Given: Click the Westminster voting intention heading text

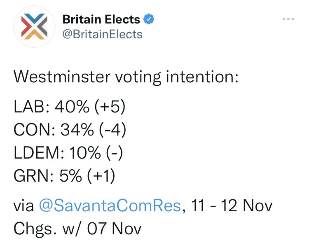Looking at the screenshot, I should pos(126,77).
